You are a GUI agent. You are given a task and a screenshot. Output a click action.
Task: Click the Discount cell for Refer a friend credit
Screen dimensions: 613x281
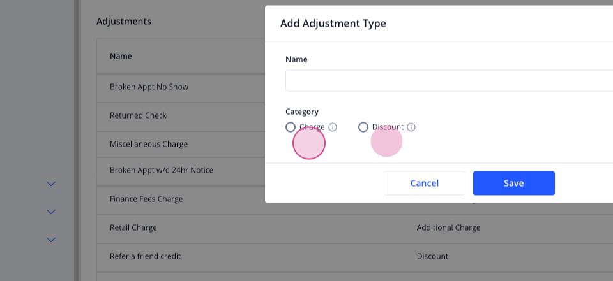[432, 256]
